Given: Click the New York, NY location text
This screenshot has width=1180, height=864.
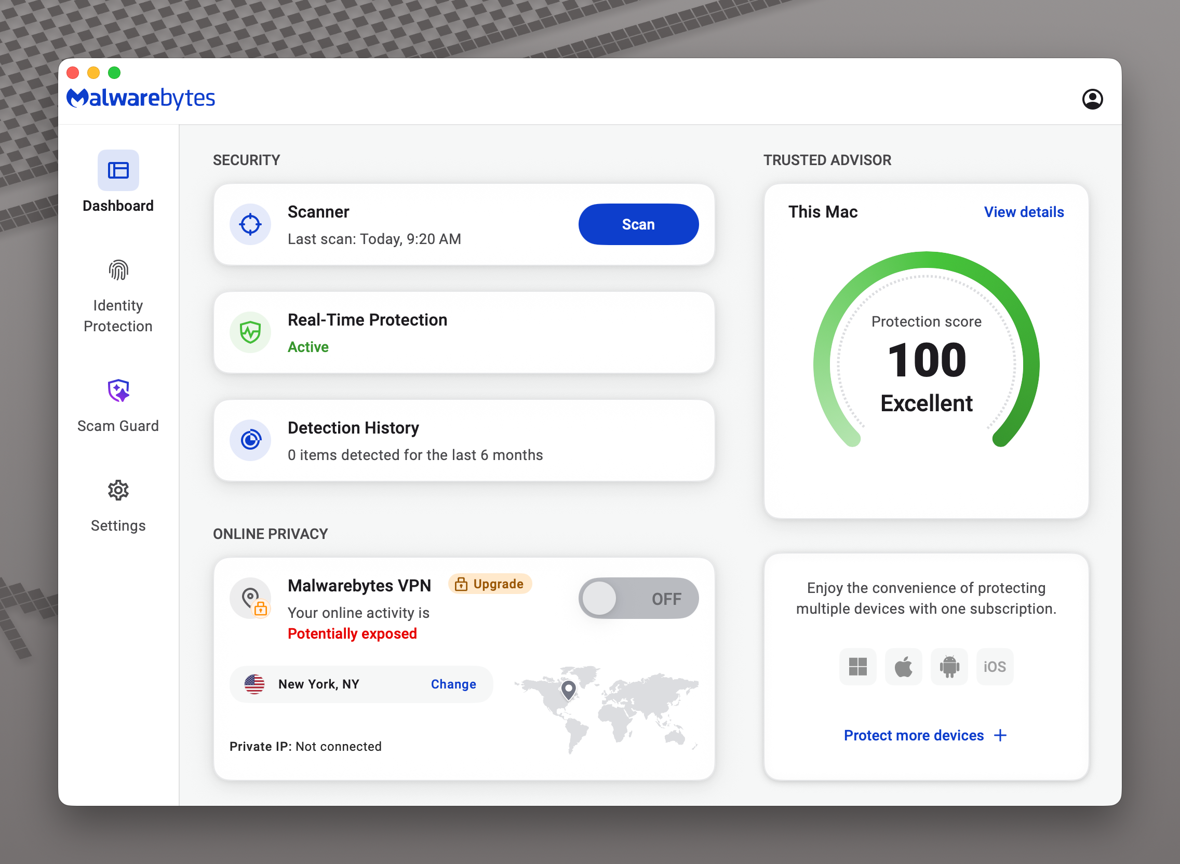Looking at the screenshot, I should (x=318, y=684).
